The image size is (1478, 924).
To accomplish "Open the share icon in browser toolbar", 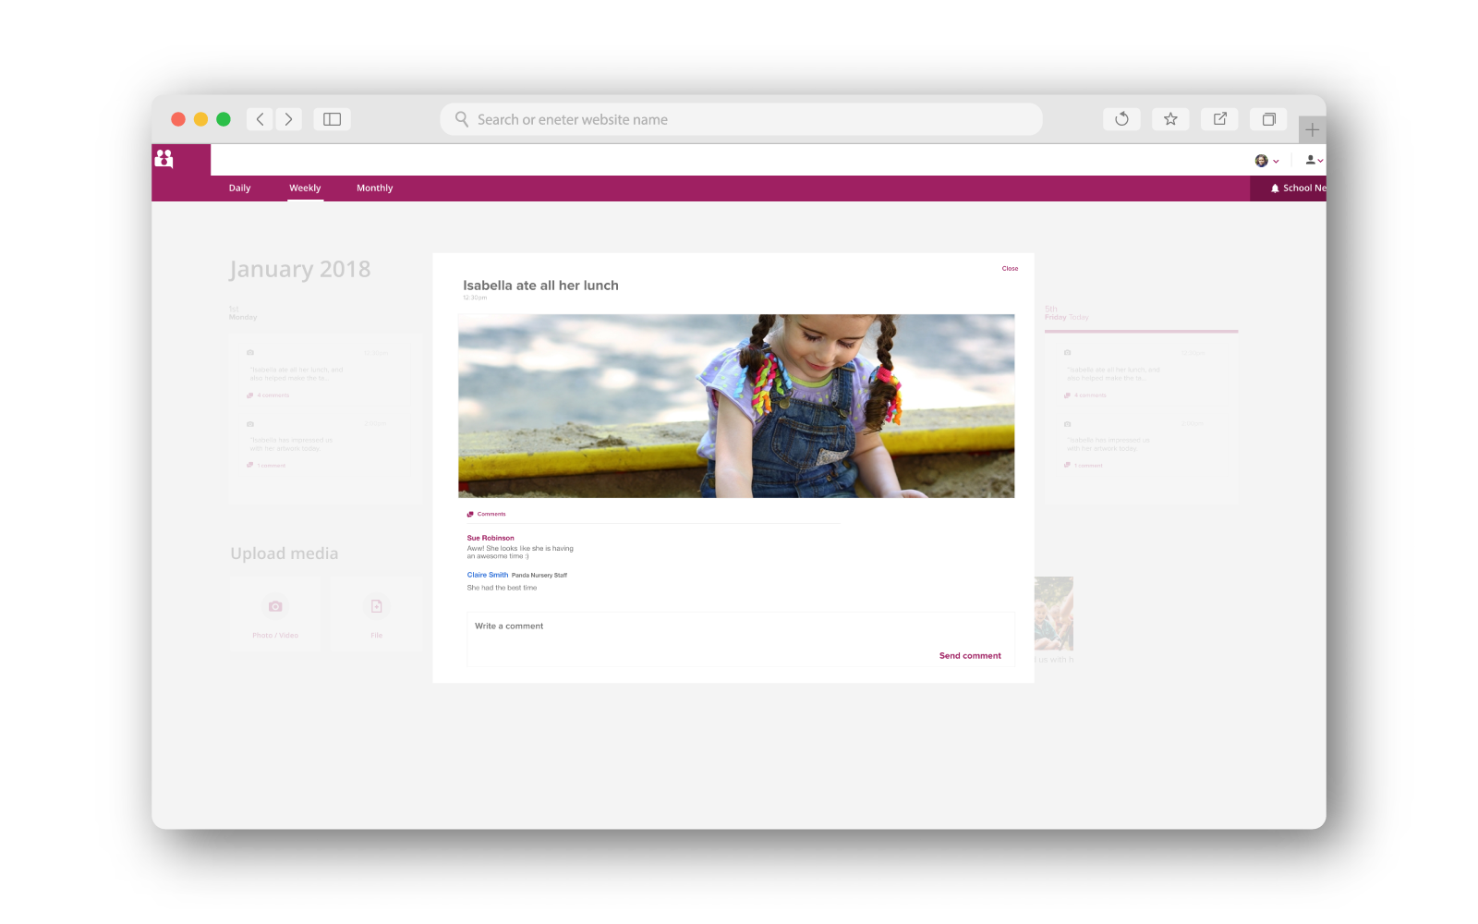I will (x=1220, y=118).
